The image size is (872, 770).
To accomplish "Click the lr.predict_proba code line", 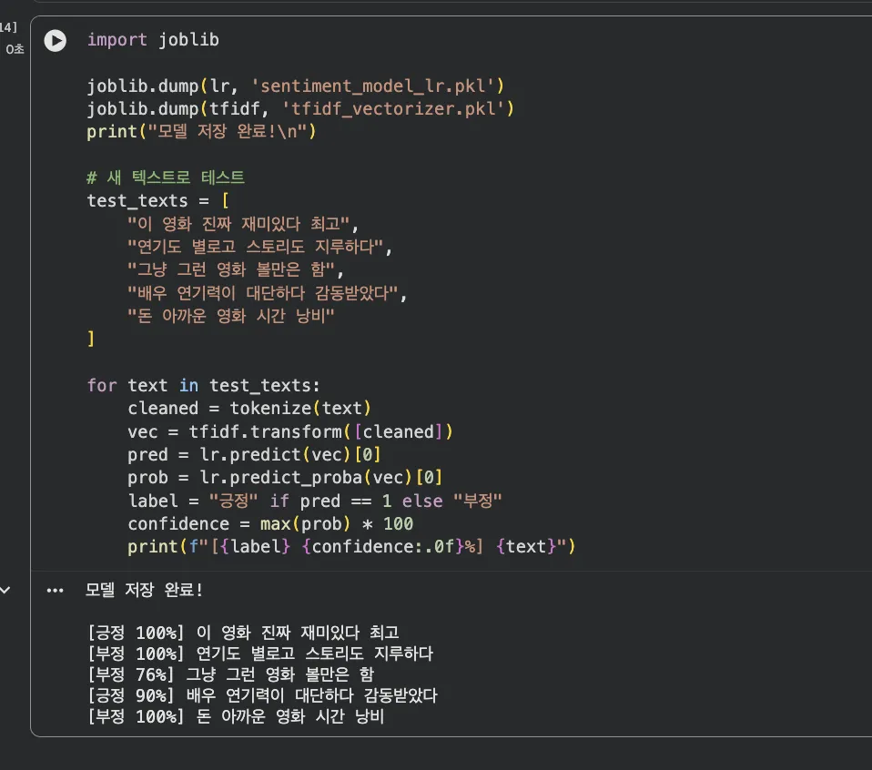I will [284, 478].
